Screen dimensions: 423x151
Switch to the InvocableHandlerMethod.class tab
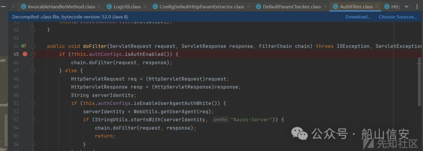(61, 7)
